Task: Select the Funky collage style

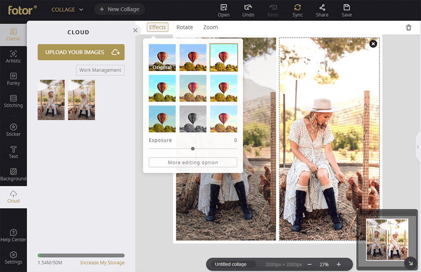Action: click(x=13, y=79)
